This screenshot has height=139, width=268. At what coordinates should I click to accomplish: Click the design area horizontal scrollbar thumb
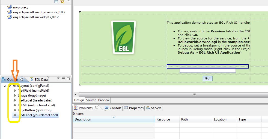tap(173, 94)
